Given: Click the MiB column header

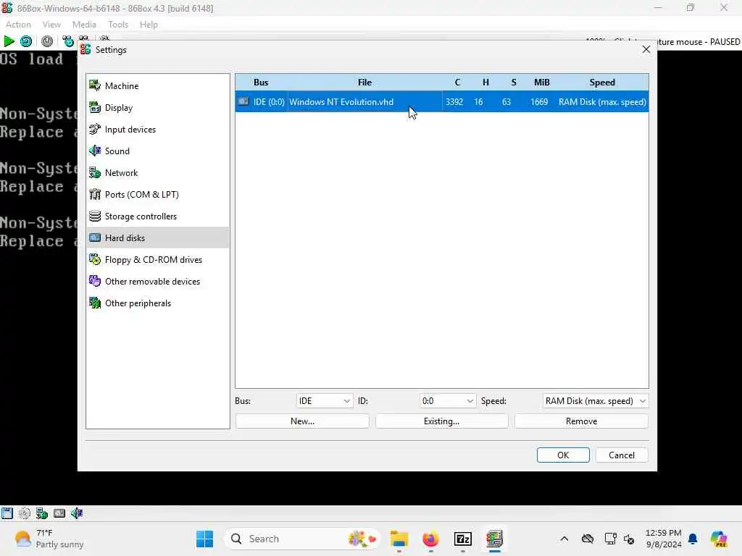Looking at the screenshot, I should pos(542,83).
